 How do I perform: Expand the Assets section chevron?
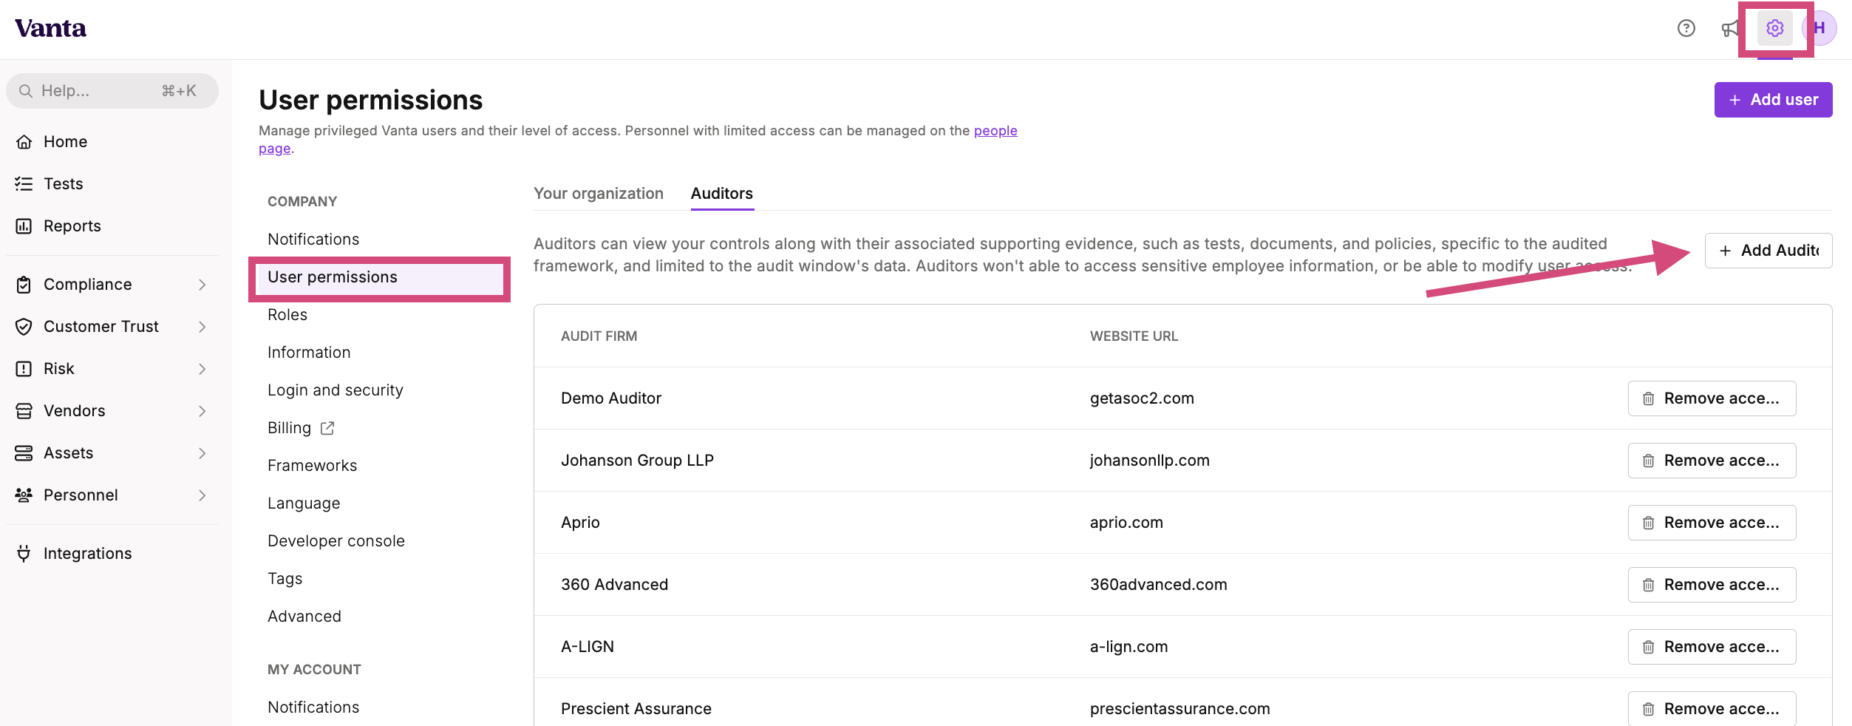tap(202, 453)
